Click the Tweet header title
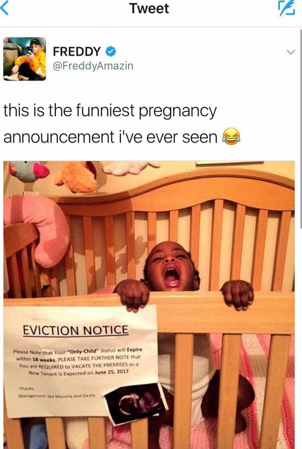The height and width of the screenshot is (449, 302). pos(149,8)
